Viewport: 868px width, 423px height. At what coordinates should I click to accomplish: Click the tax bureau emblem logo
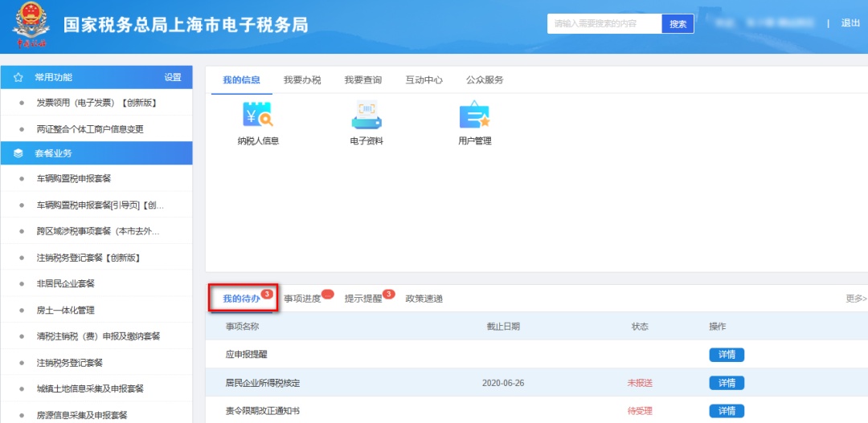[31, 26]
